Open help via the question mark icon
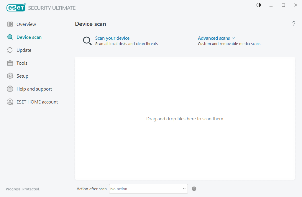 294,24
